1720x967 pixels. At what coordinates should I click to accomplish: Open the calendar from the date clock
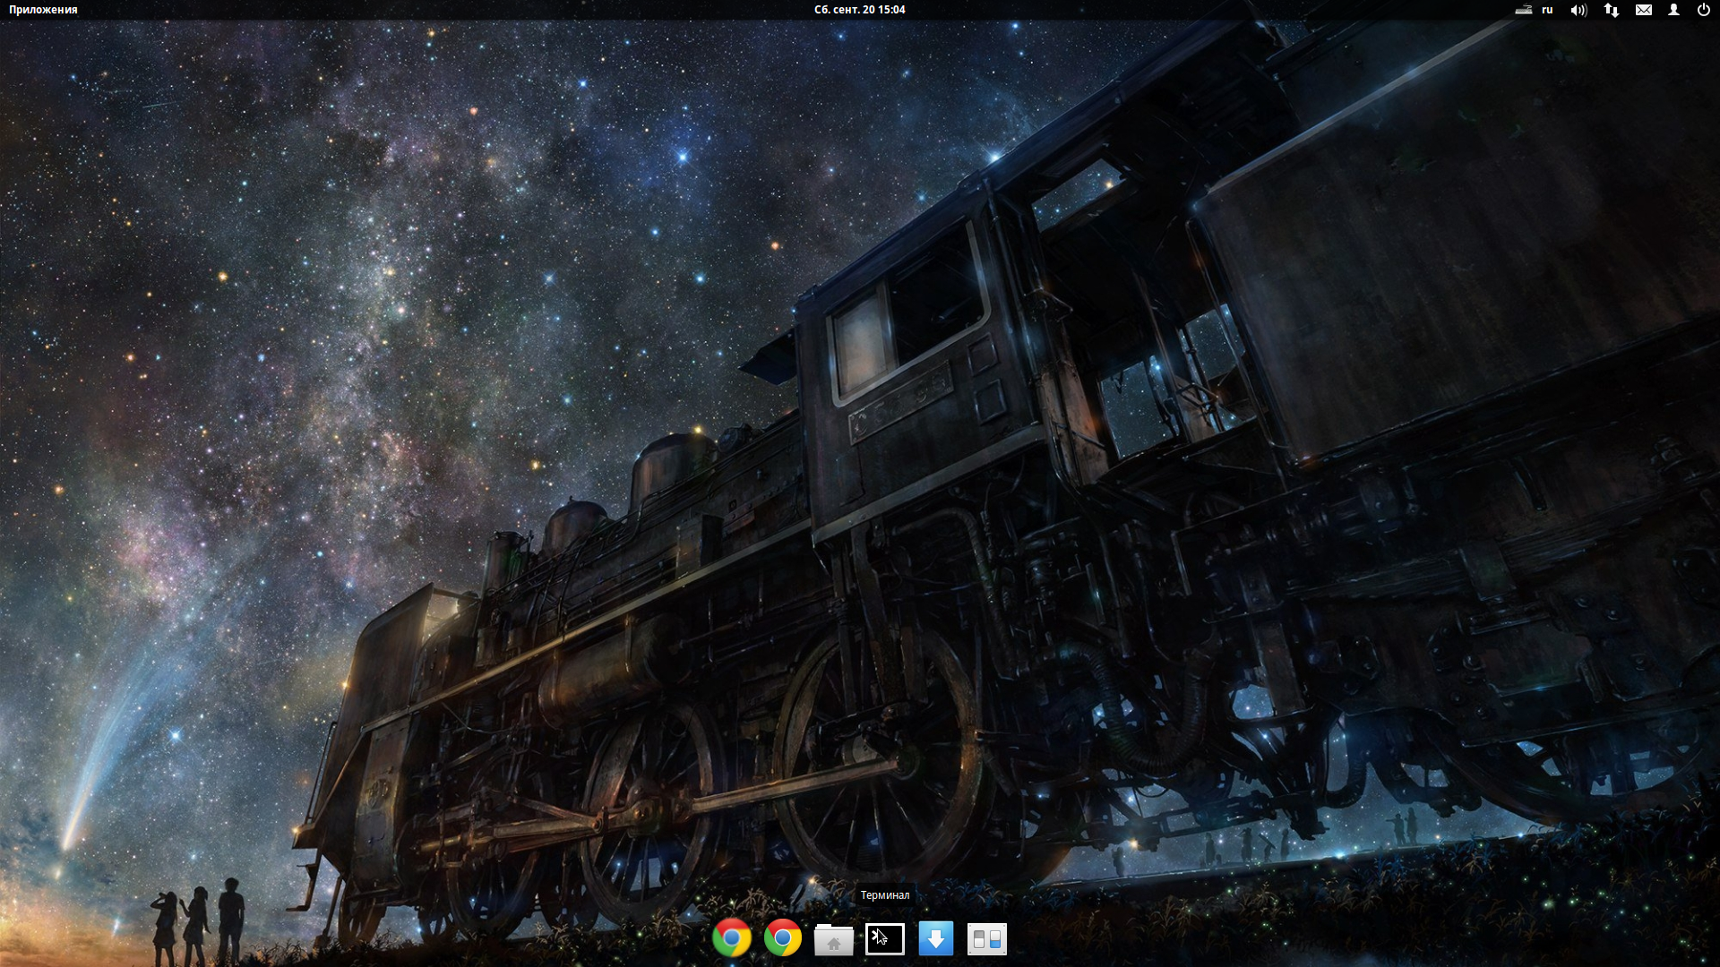859,10
